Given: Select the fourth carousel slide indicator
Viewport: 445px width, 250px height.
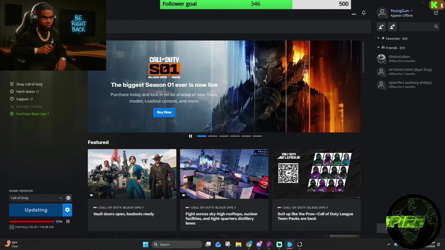Looking at the screenshot, I should pyautogui.click(x=235, y=136).
